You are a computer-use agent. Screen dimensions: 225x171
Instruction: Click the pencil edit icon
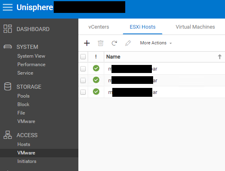coord(128,43)
